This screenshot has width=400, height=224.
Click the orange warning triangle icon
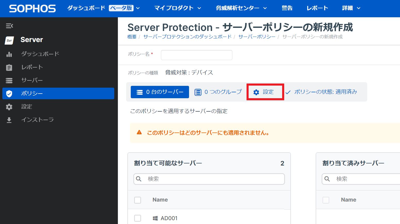pos(139,132)
